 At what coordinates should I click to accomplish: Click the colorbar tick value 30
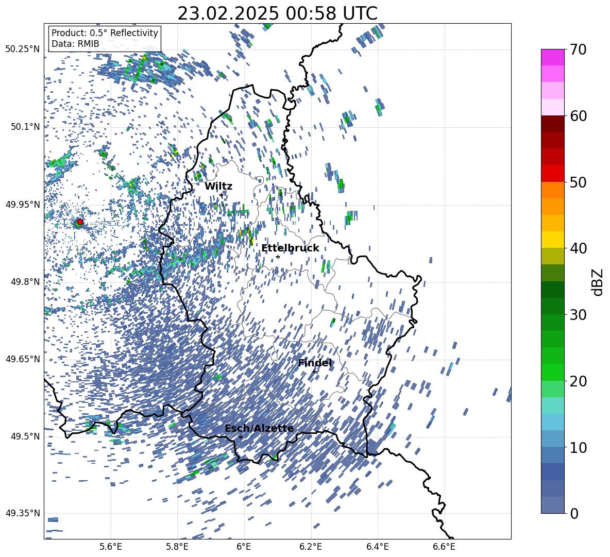pyautogui.click(x=578, y=315)
